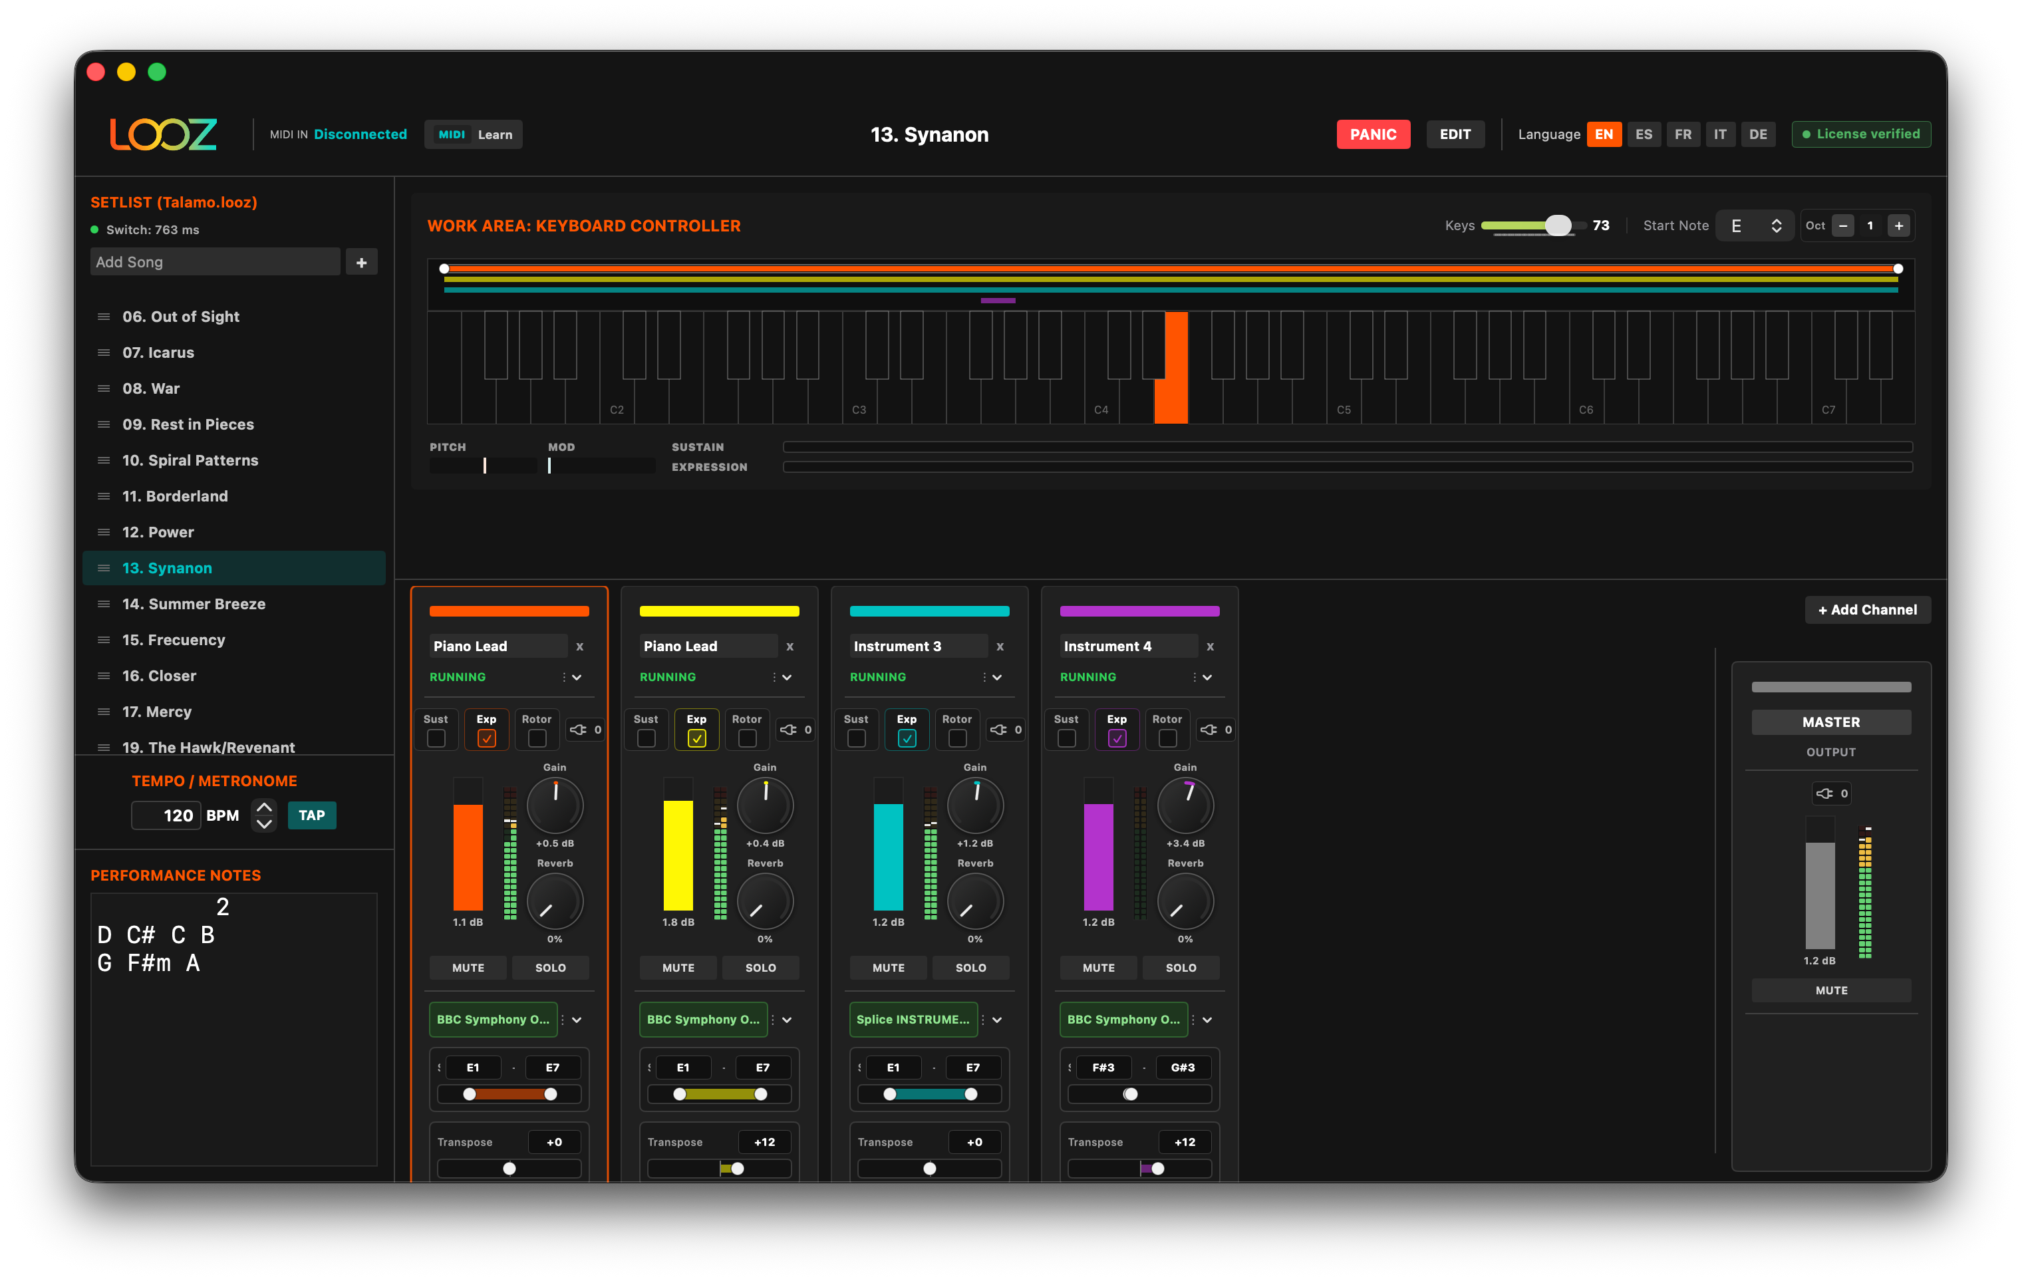Remove orange Piano Lead channel with x
Screen dimensions: 2022x1281
(x=579, y=646)
